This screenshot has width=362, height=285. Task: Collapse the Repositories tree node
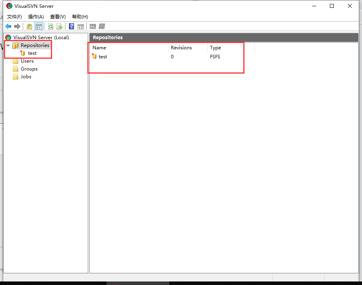pos(8,45)
